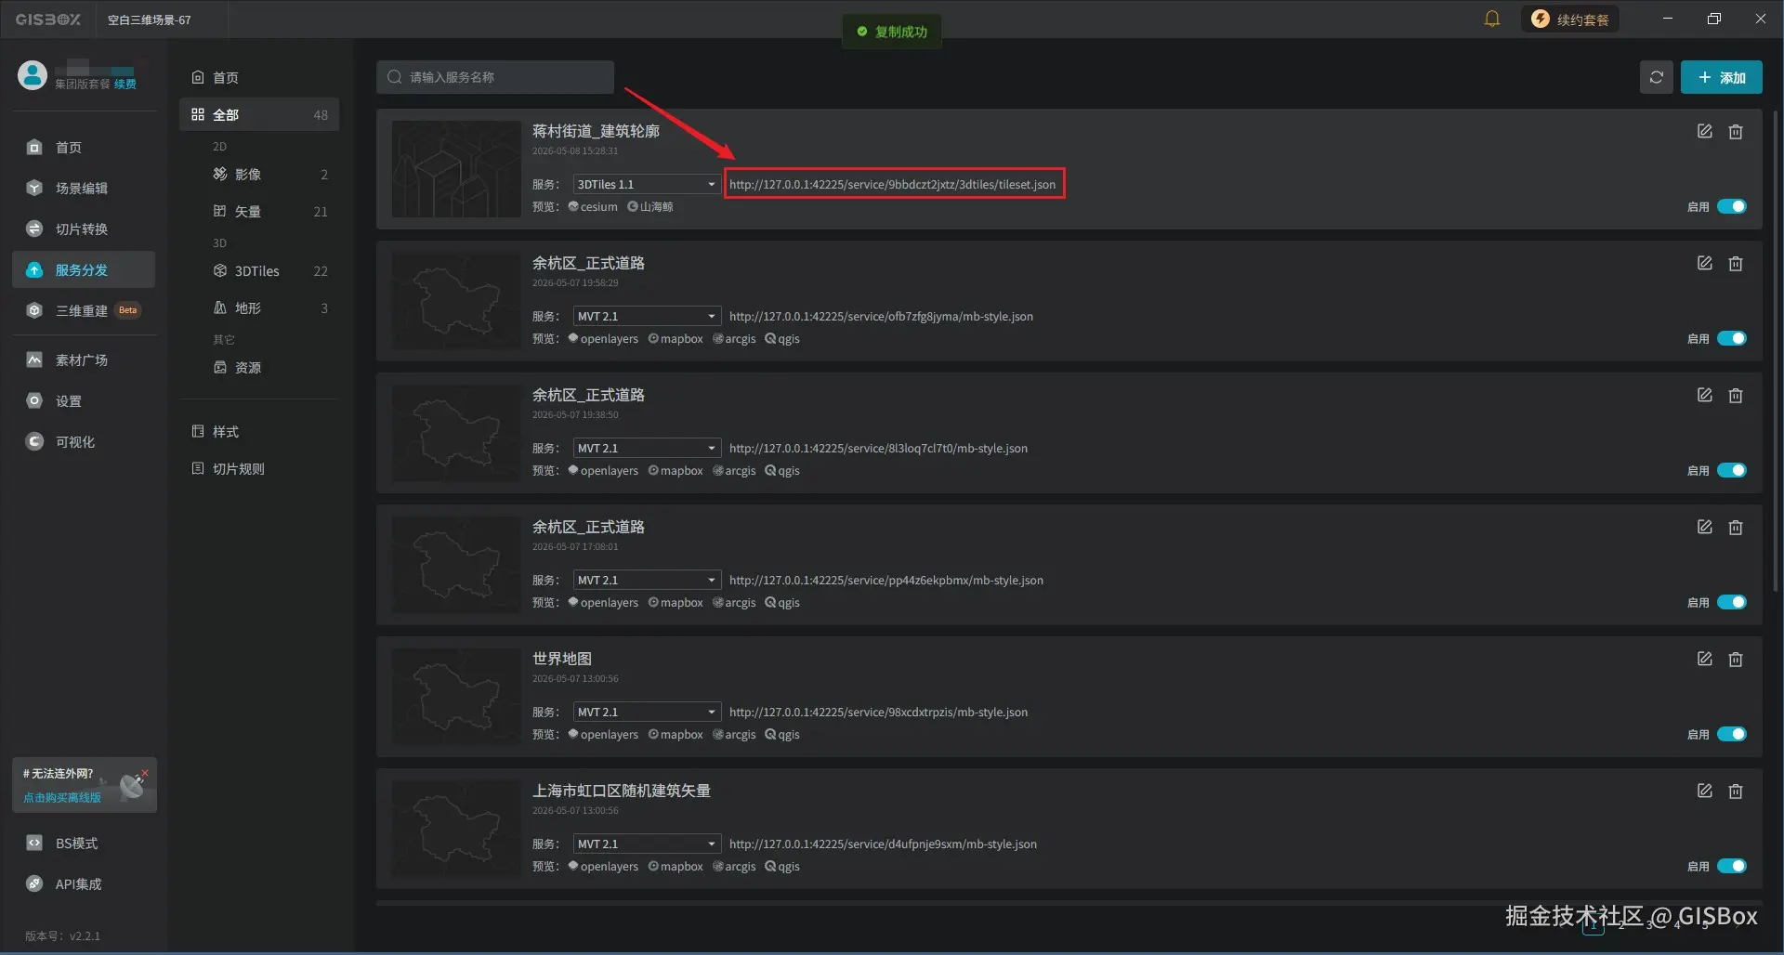1784x955 pixels.
Task: Select 服务分发 in the sidebar
Action: pos(84,269)
